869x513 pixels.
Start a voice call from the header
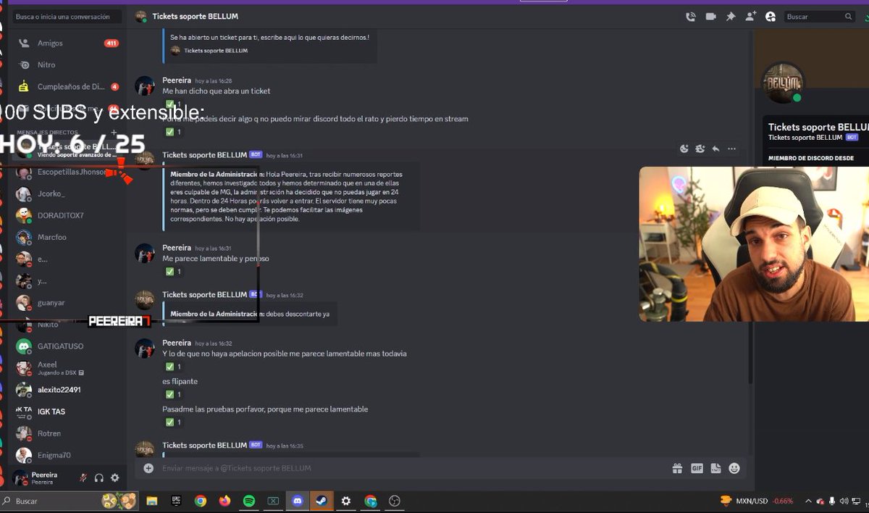pyautogui.click(x=691, y=17)
